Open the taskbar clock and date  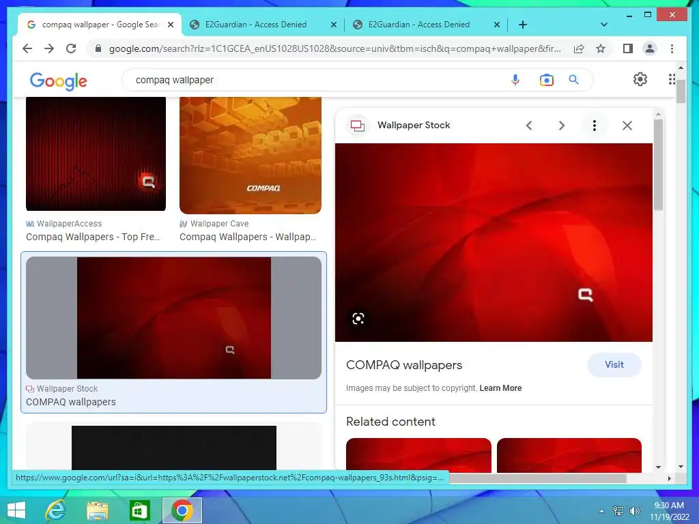coord(669,511)
